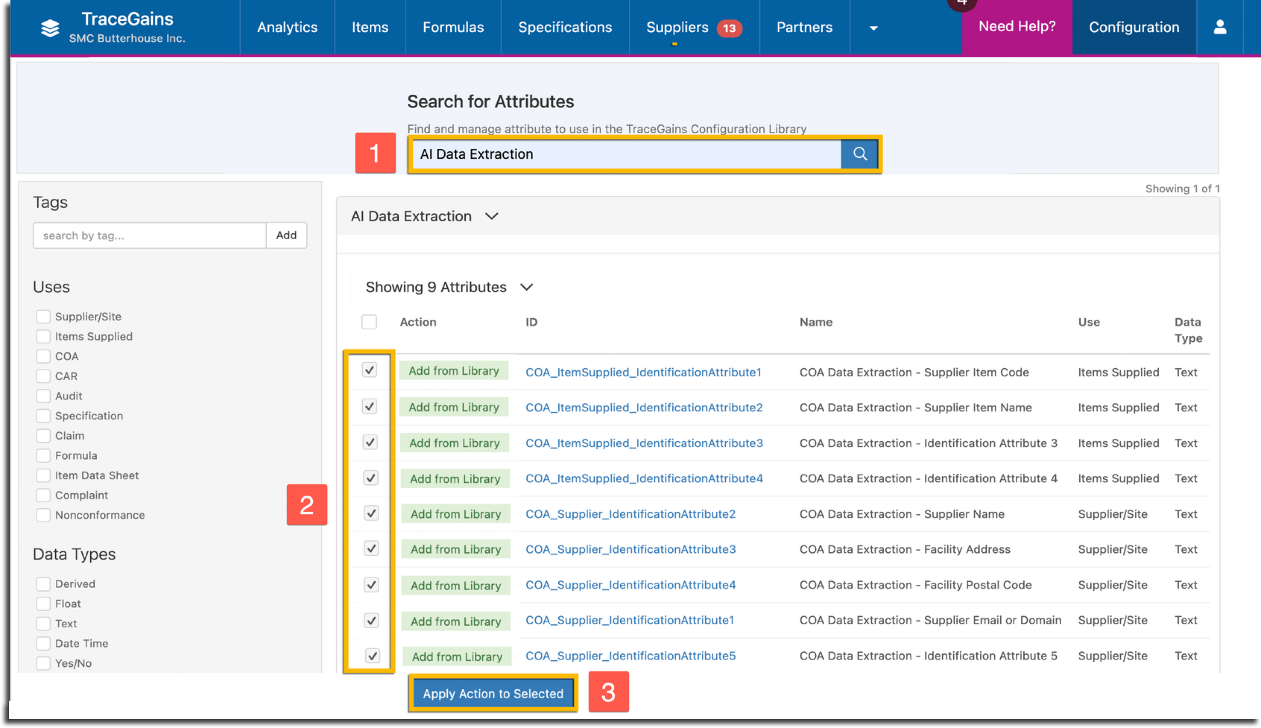Uncheck the COA_Supplier_IdentificationAttribute1 row checkbox

[371, 621]
